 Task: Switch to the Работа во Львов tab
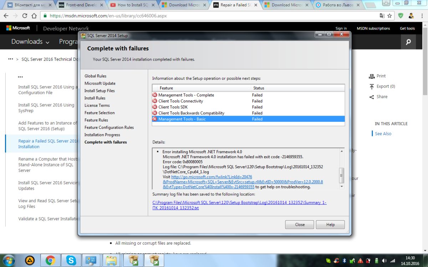[x=339, y=5]
